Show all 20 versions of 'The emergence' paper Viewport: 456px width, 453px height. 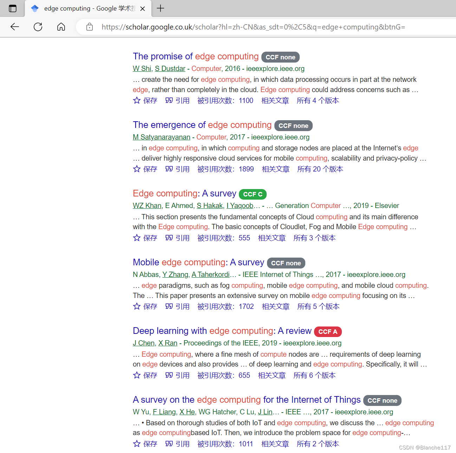point(320,169)
